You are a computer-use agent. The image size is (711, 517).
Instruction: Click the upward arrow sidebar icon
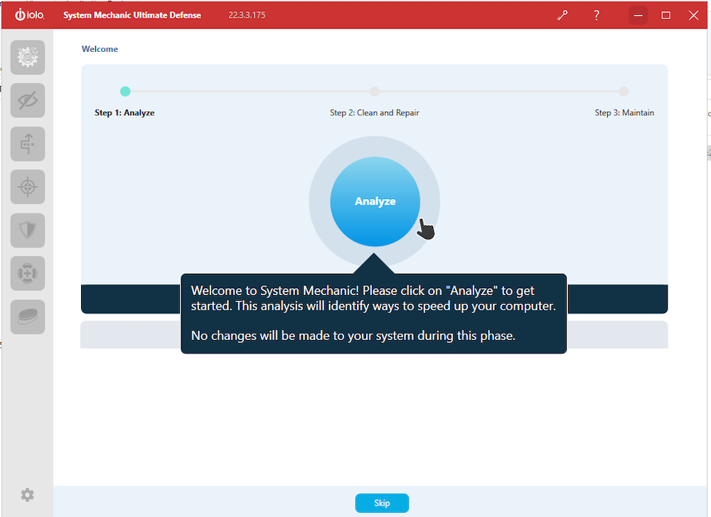(x=28, y=144)
